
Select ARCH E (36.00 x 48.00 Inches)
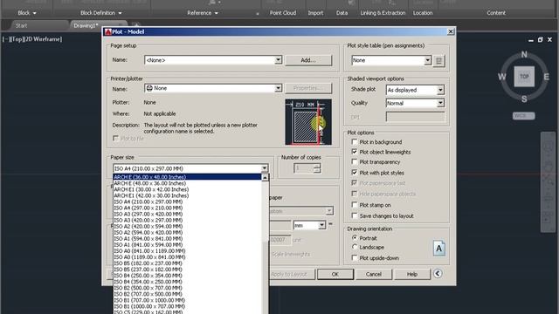coord(187,177)
